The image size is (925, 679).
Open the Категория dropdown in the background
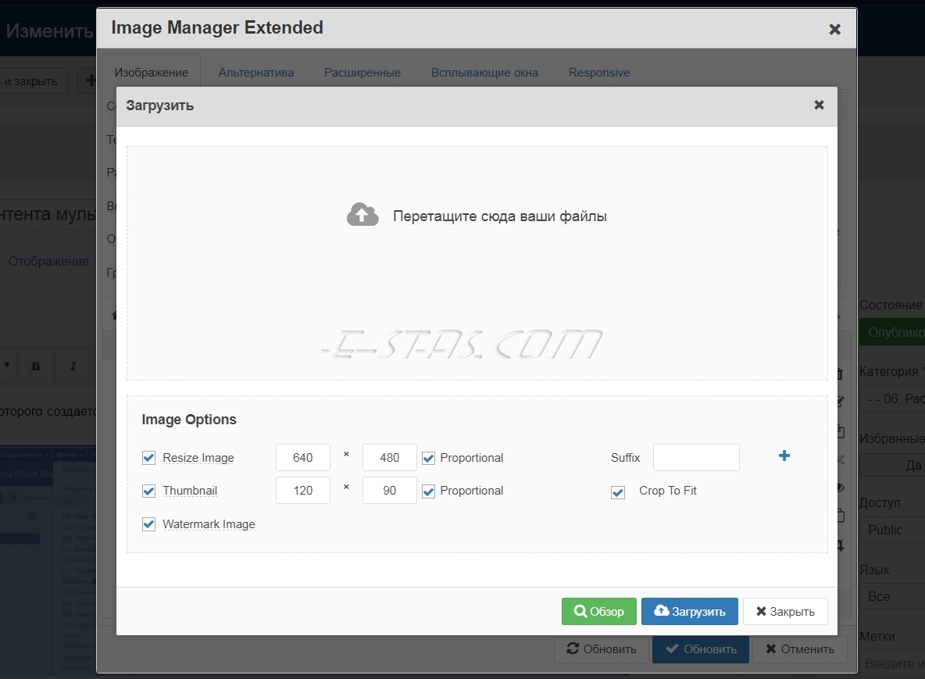892,398
